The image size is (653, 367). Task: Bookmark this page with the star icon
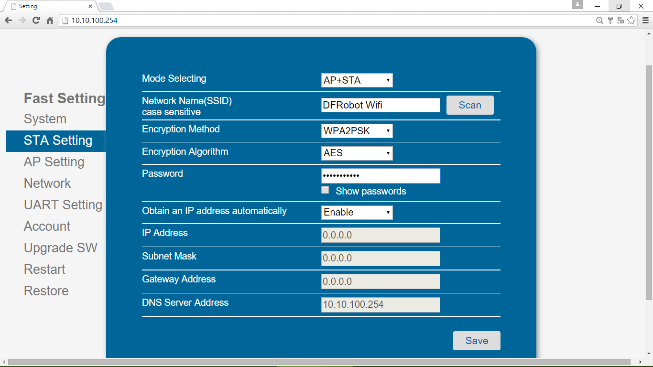coord(631,21)
